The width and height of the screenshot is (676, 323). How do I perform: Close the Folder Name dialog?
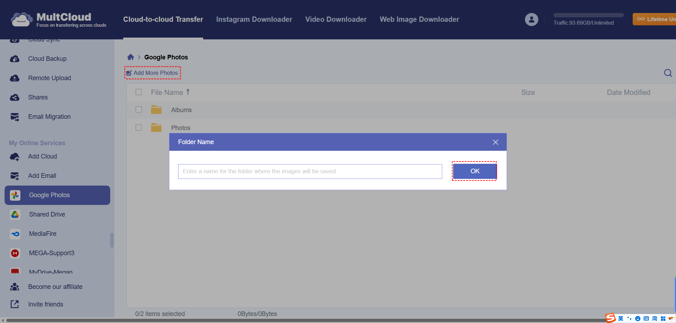[495, 142]
